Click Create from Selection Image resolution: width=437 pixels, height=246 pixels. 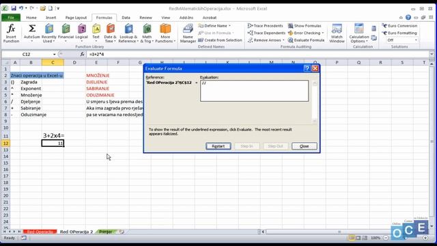[x=220, y=40]
